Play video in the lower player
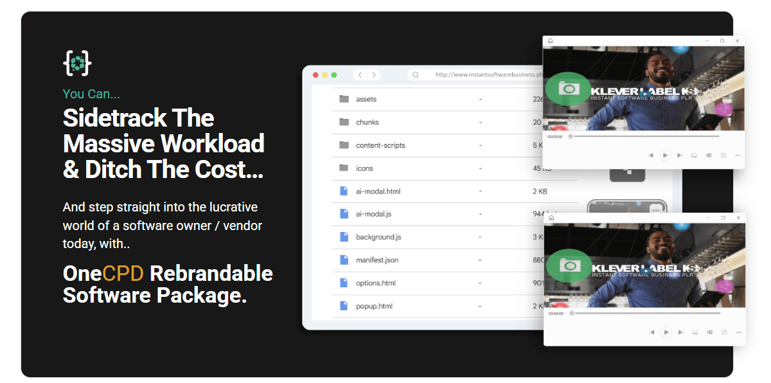This screenshot has height=383, width=771. pos(666,332)
